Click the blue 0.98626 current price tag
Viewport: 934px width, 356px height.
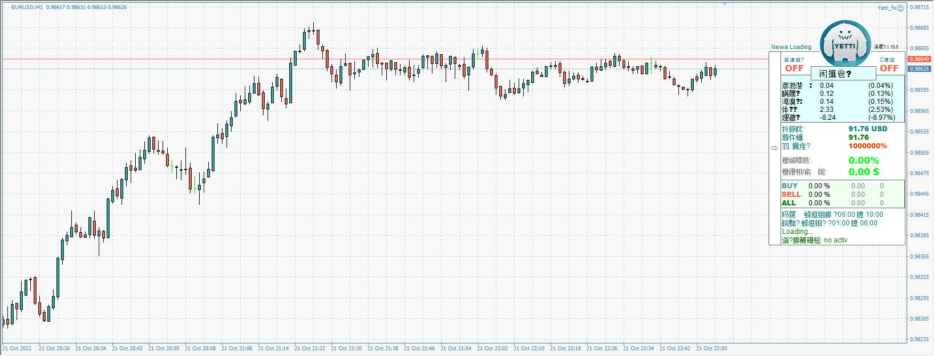click(919, 69)
